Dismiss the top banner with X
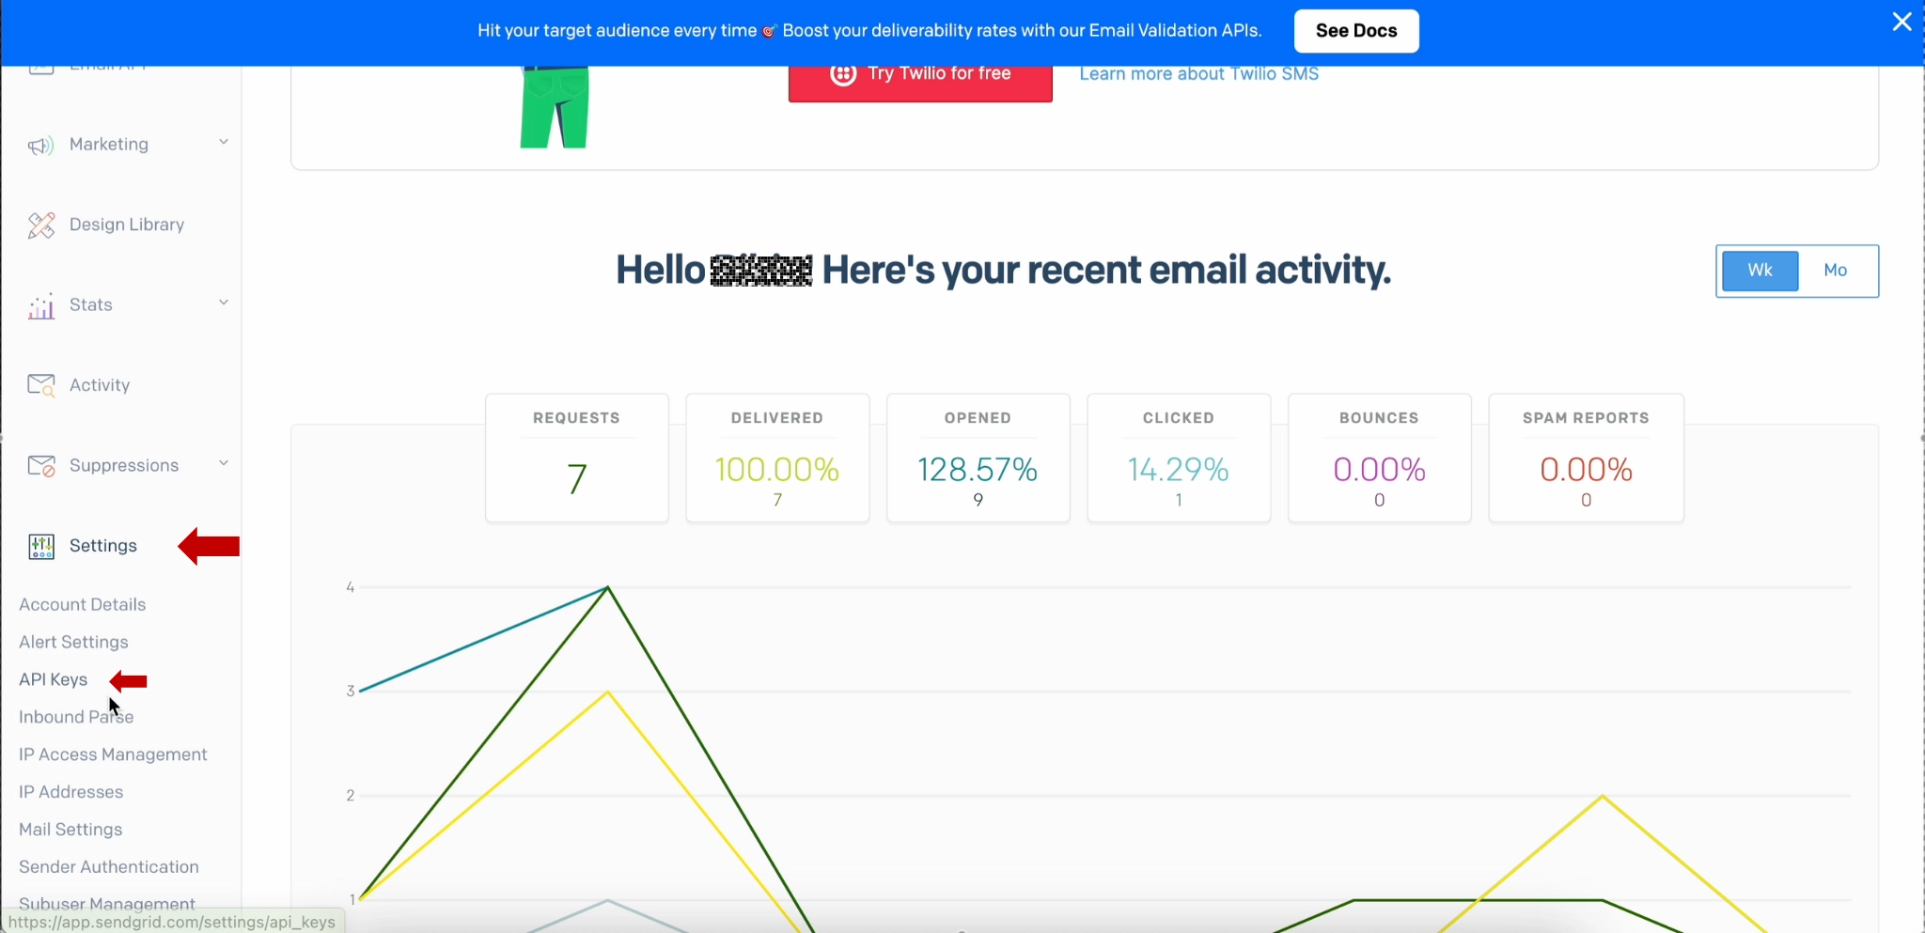 (x=1902, y=22)
